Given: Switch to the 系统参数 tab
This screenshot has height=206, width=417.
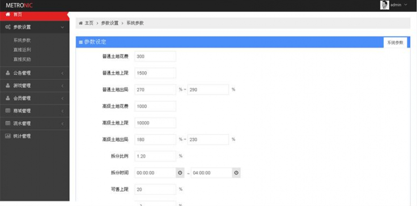Looking at the screenshot, I should point(395,43).
